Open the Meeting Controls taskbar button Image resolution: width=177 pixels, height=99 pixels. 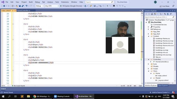[x=62, y=97]
